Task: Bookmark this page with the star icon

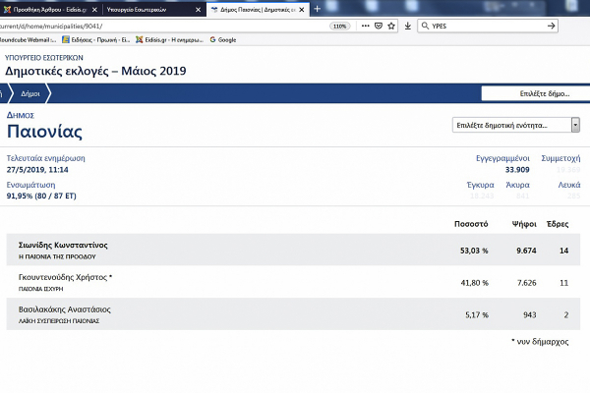Action: [x=391, y=26]
